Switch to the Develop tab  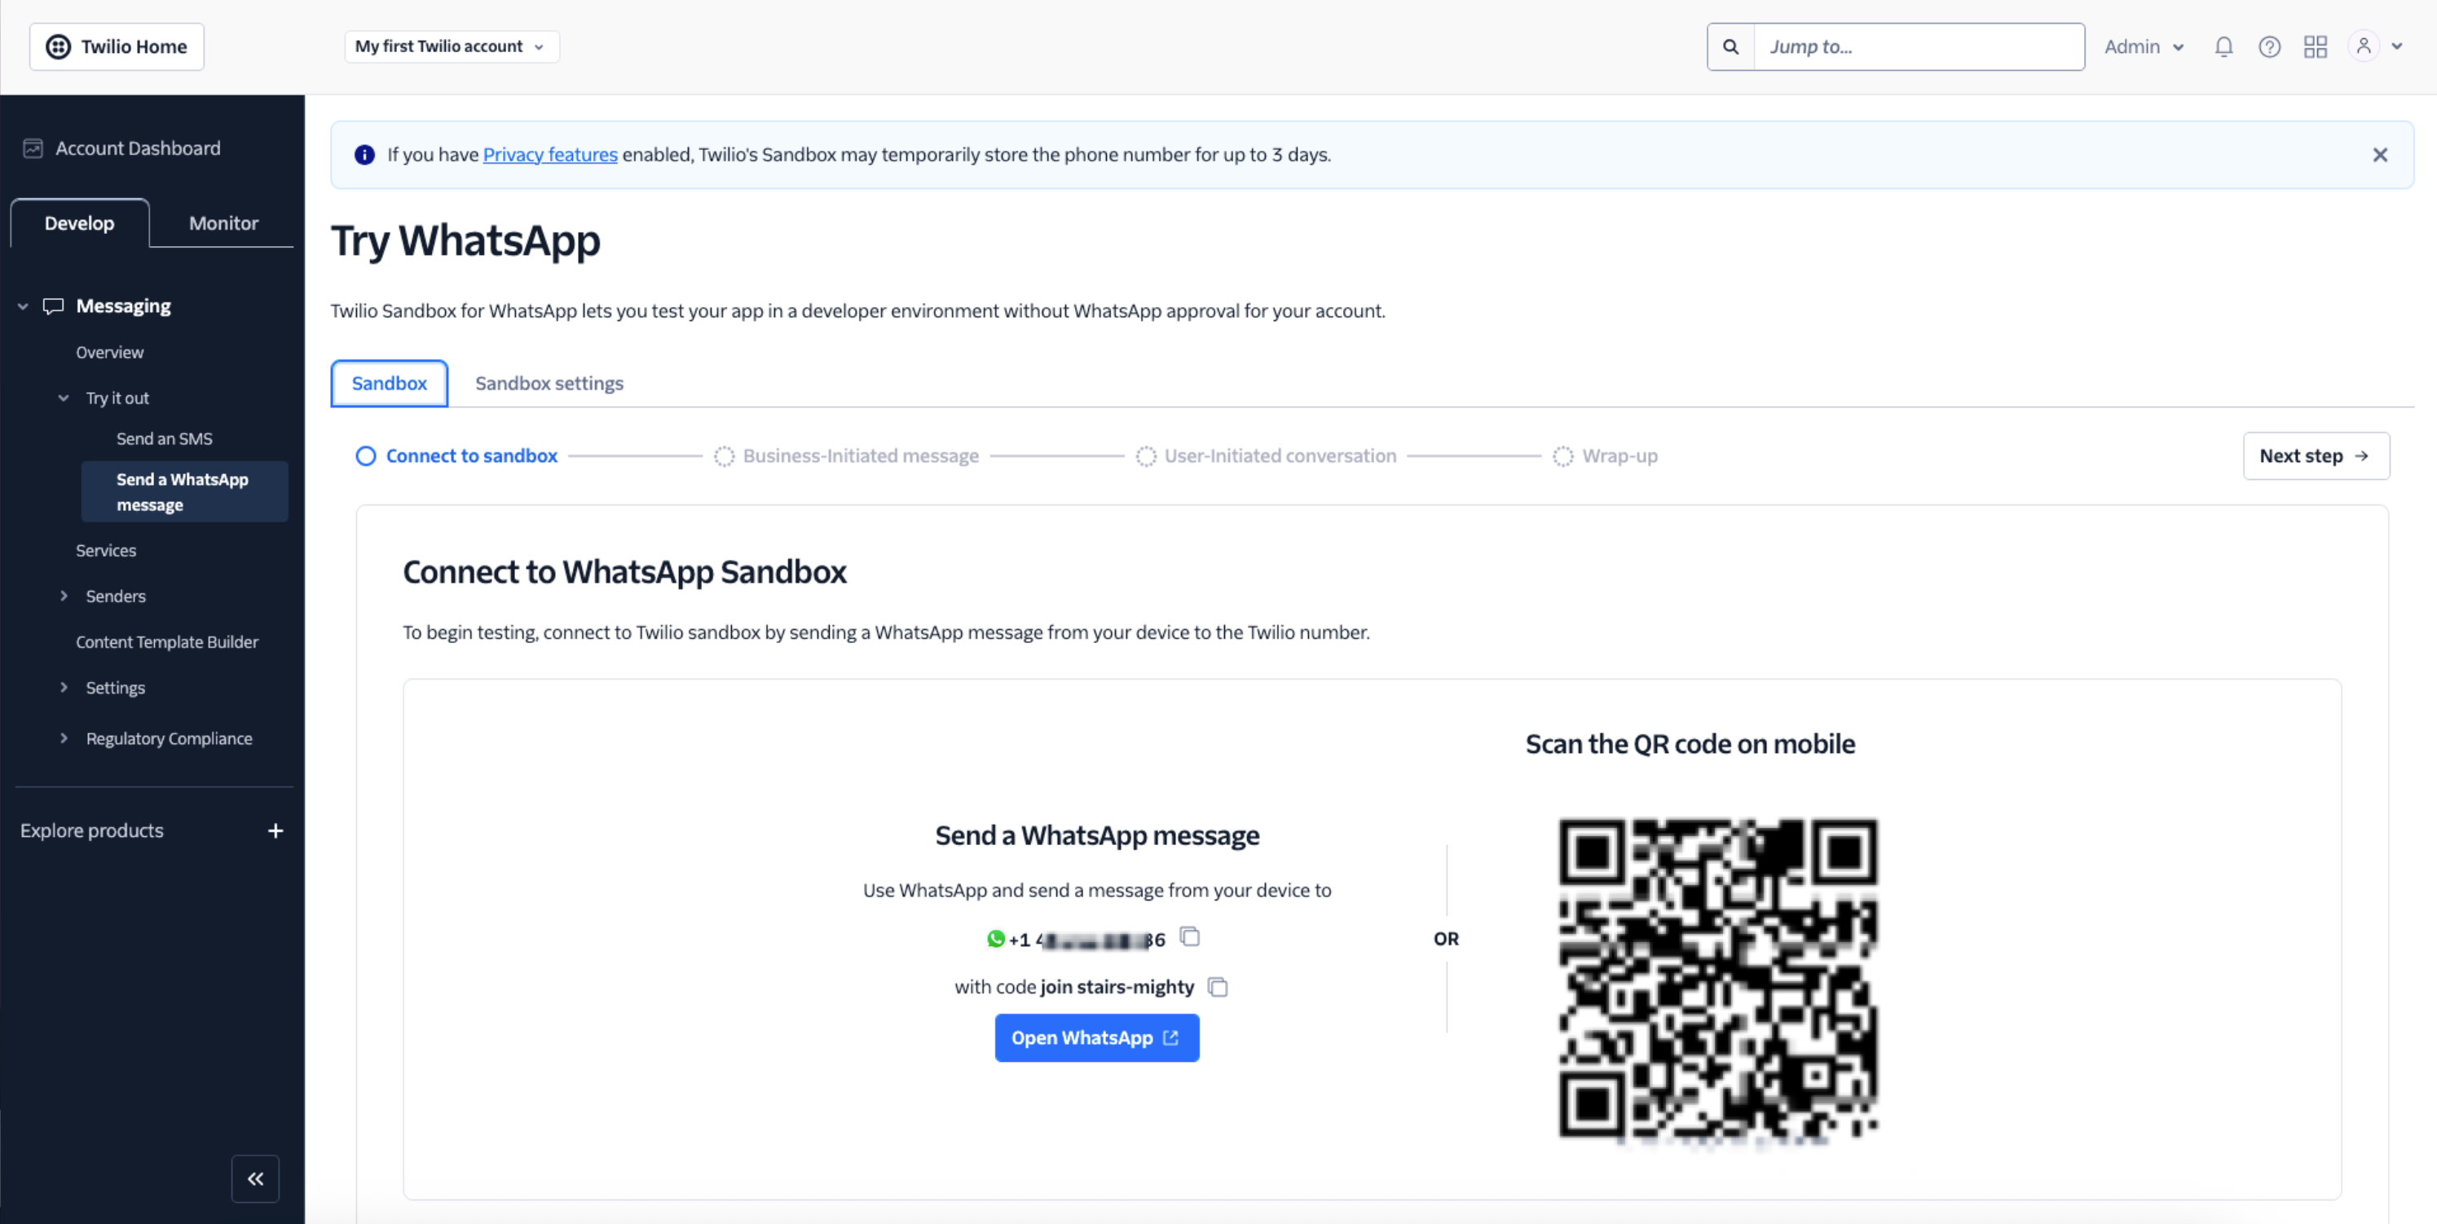click(80, 223)
